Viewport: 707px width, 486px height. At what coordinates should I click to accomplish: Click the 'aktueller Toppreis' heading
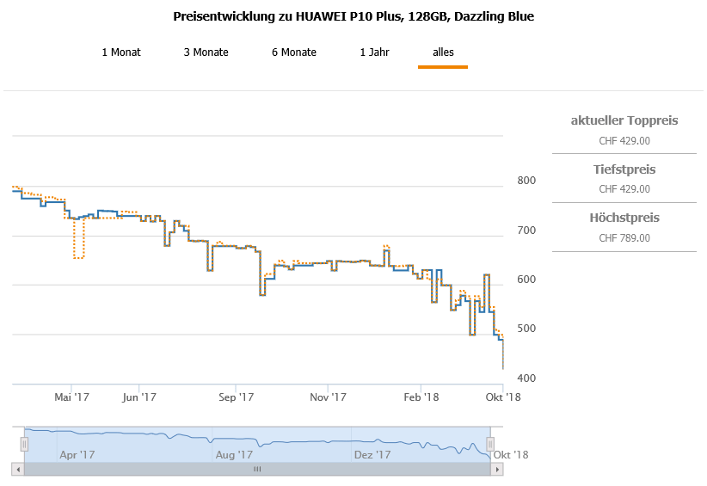[x=624, y=120]
